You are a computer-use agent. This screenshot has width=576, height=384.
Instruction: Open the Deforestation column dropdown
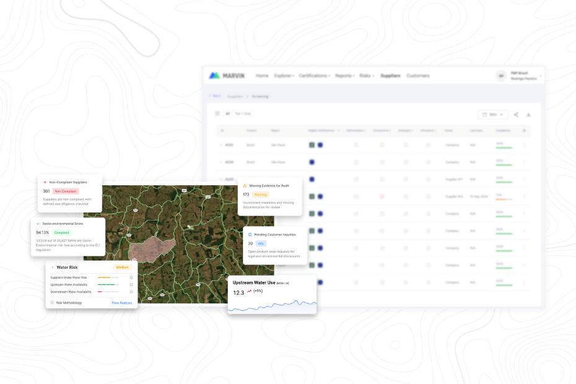356,131
